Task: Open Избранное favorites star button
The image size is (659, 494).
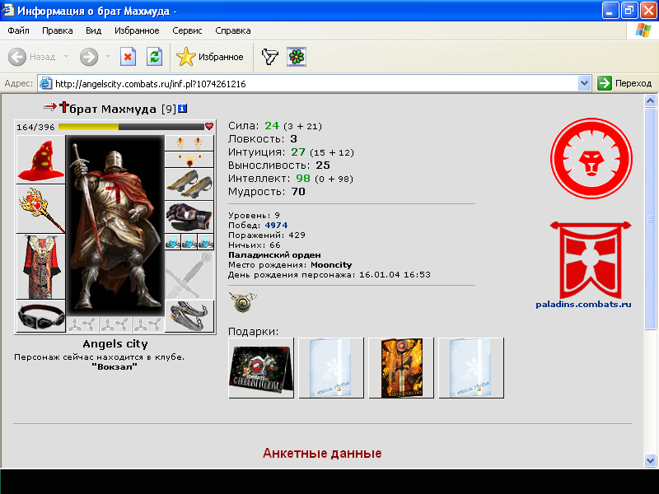Action: (x=210, y=57)
